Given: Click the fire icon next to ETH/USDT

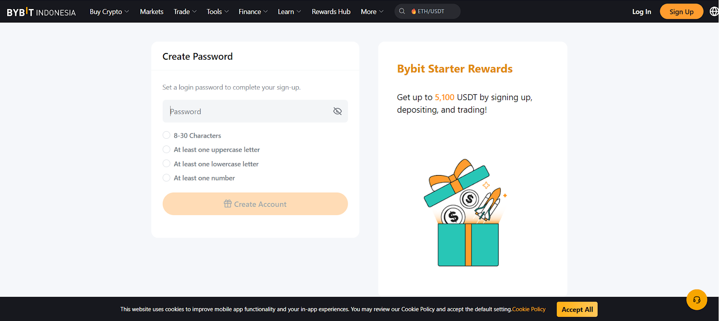Looking at the screenshot, I should (414, 11).
